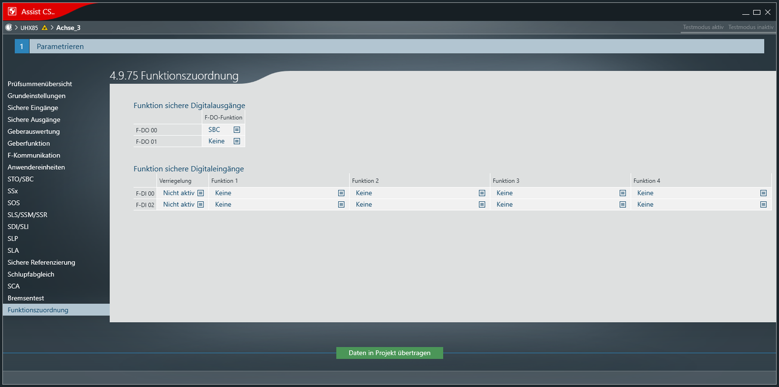Click the yellow warning triangle next to UHX85
Image resolution: width=779 pixels, height=387 pixels.
tap(45, 28)
